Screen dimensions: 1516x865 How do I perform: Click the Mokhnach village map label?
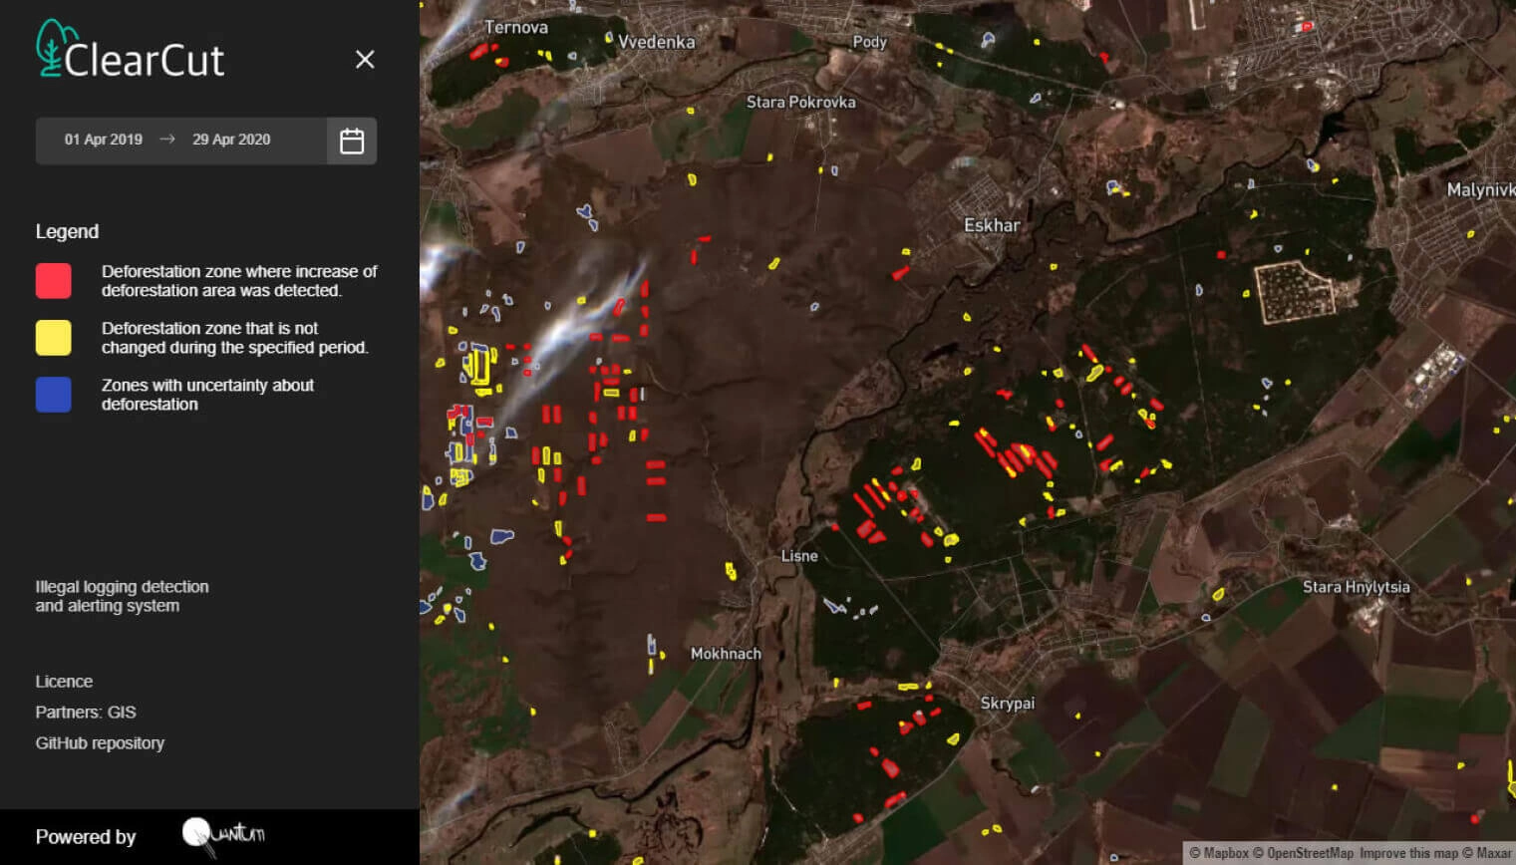pos(726,654)
